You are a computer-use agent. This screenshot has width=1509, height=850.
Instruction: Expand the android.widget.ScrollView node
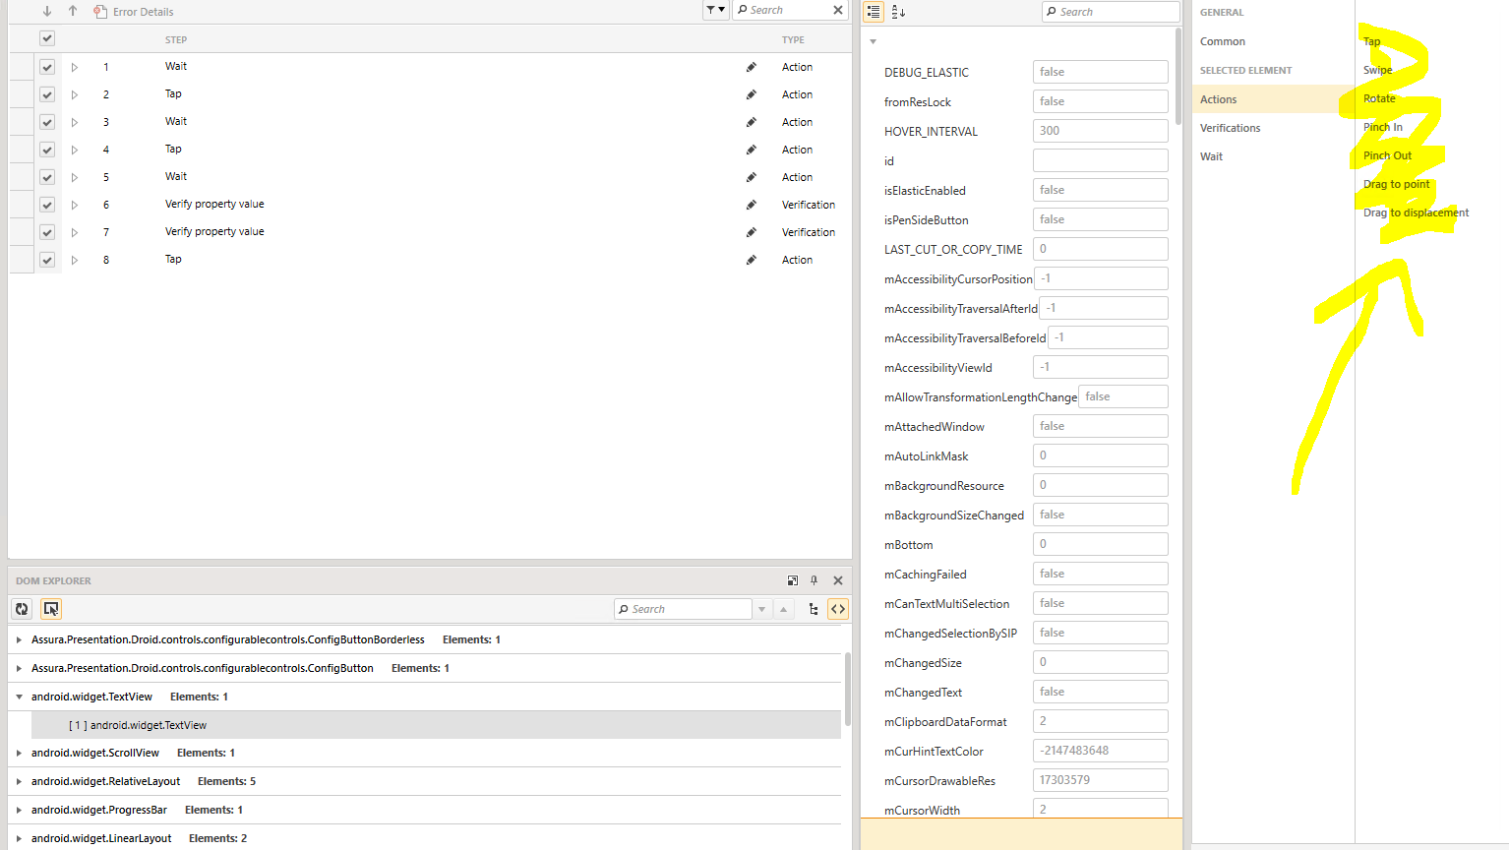19,754
